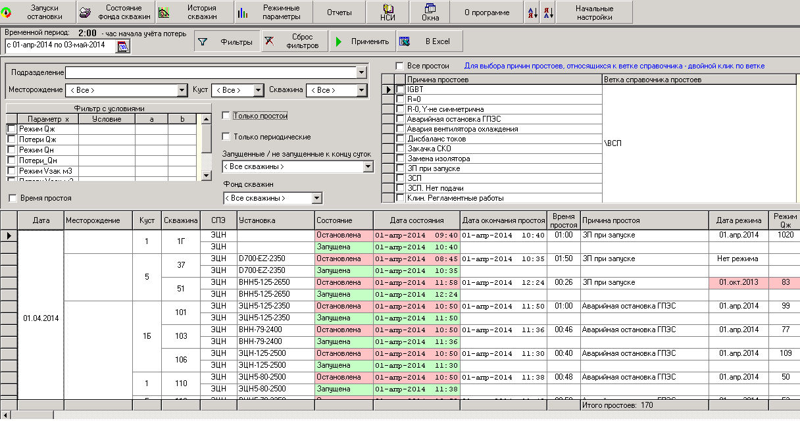Screen dimensions: 800x421
Task: Open the Запуски остановки section
Action: click(38, 12)
